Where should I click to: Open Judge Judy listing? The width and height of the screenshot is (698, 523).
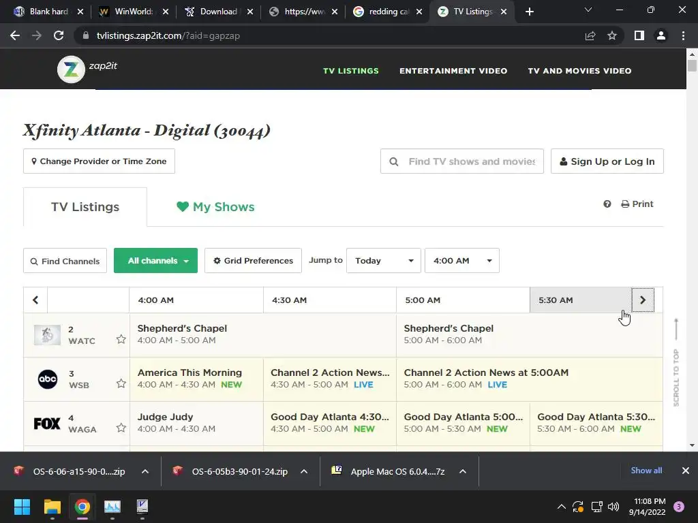[196, 424]
